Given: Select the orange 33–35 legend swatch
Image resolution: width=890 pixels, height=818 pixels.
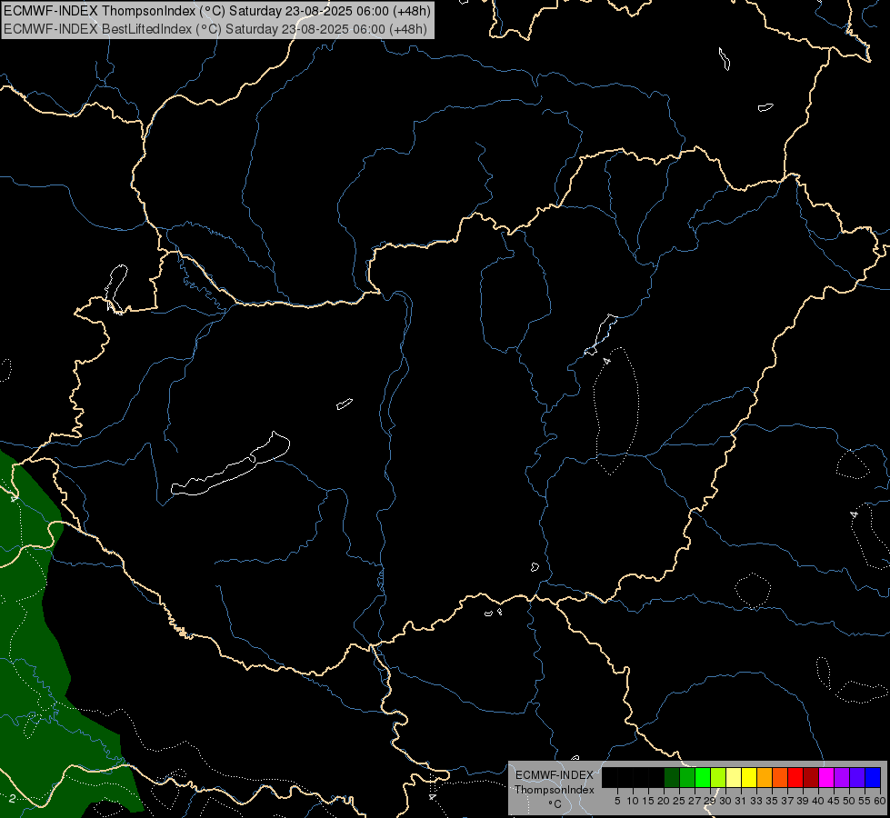Looking at the screenshot, I should click(x=765, y=777).
